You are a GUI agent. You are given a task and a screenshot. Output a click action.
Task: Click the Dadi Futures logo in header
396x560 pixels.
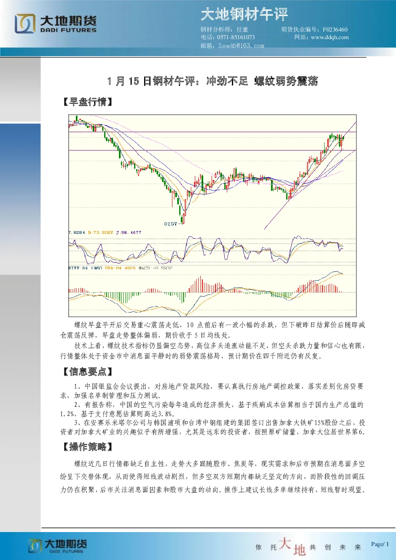(55, 24)
